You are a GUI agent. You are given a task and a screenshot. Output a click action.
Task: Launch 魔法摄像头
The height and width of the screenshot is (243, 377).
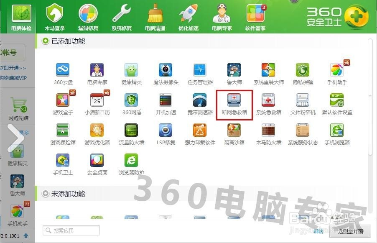[x=166, y=74]
